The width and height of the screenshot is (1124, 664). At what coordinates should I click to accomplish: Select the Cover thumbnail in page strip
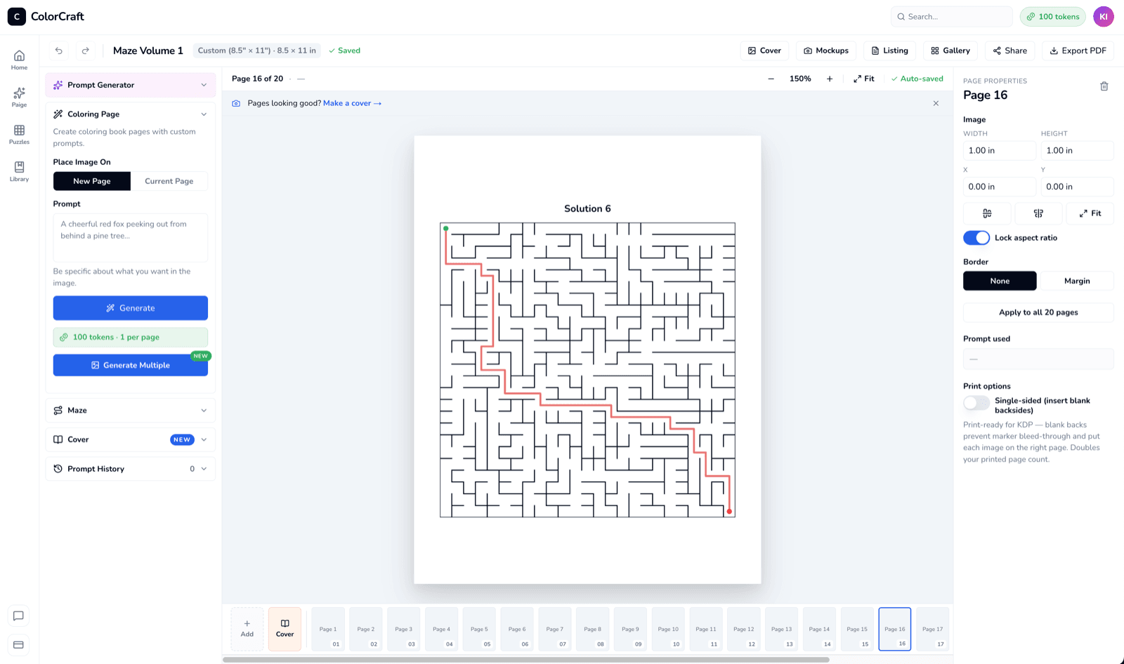pyautogui.click(x=285, y=629)
